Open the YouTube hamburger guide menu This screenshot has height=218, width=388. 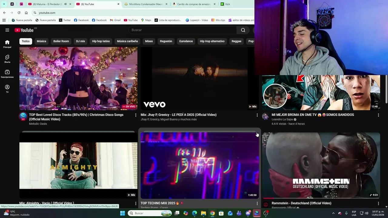click(7, 30)
